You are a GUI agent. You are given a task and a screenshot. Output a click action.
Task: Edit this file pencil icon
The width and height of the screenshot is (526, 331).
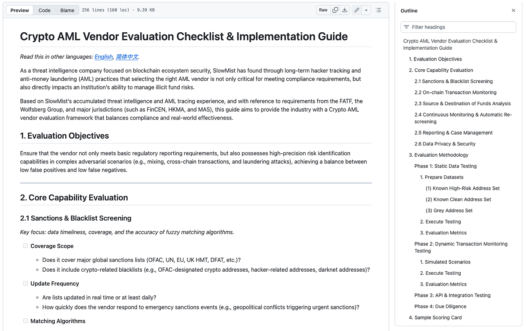point(357,10)
